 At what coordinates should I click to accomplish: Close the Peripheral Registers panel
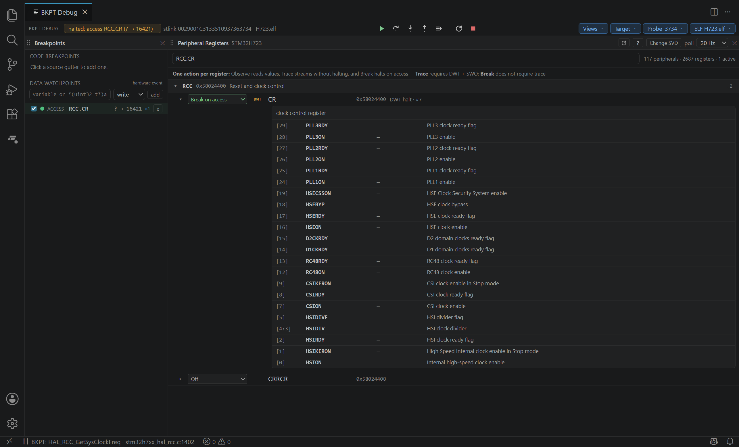point(734,43)
